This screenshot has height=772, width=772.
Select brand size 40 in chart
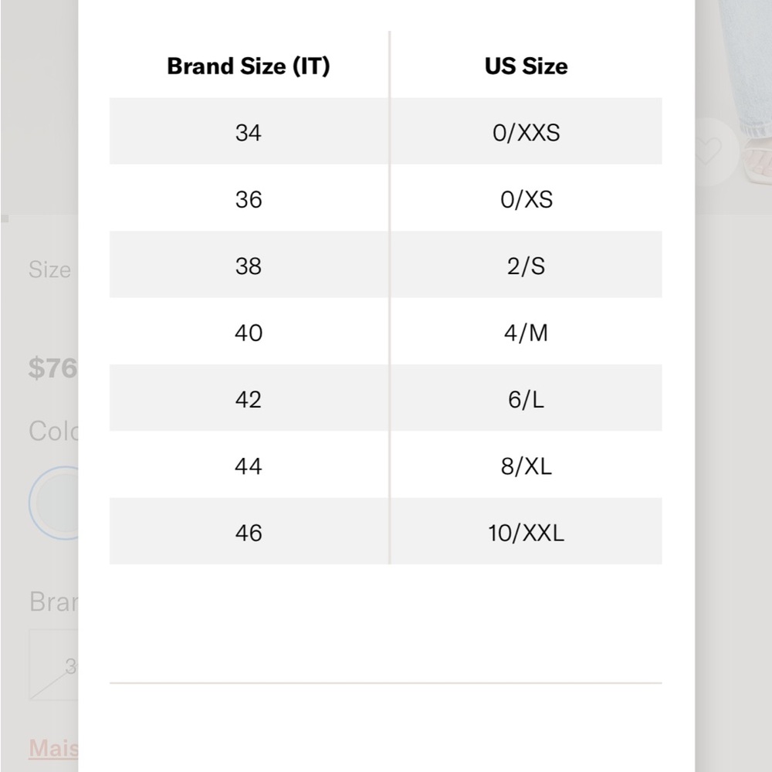(249, 333)
